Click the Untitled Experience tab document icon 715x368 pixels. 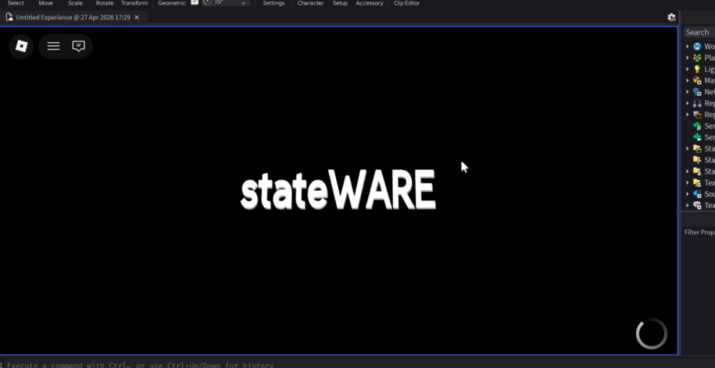coord(9,17)
